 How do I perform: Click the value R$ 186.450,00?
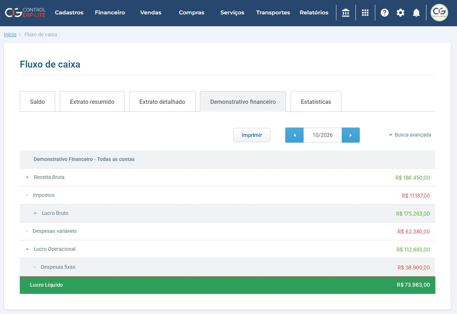pyautogui.click(x=412, y=178)
